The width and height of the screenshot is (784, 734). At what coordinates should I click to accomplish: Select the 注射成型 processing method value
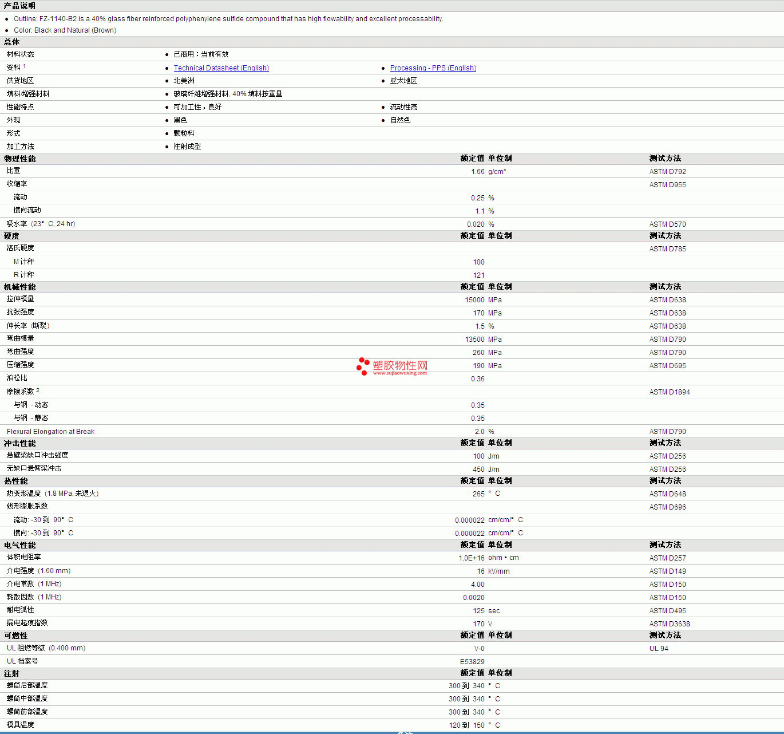187,147
